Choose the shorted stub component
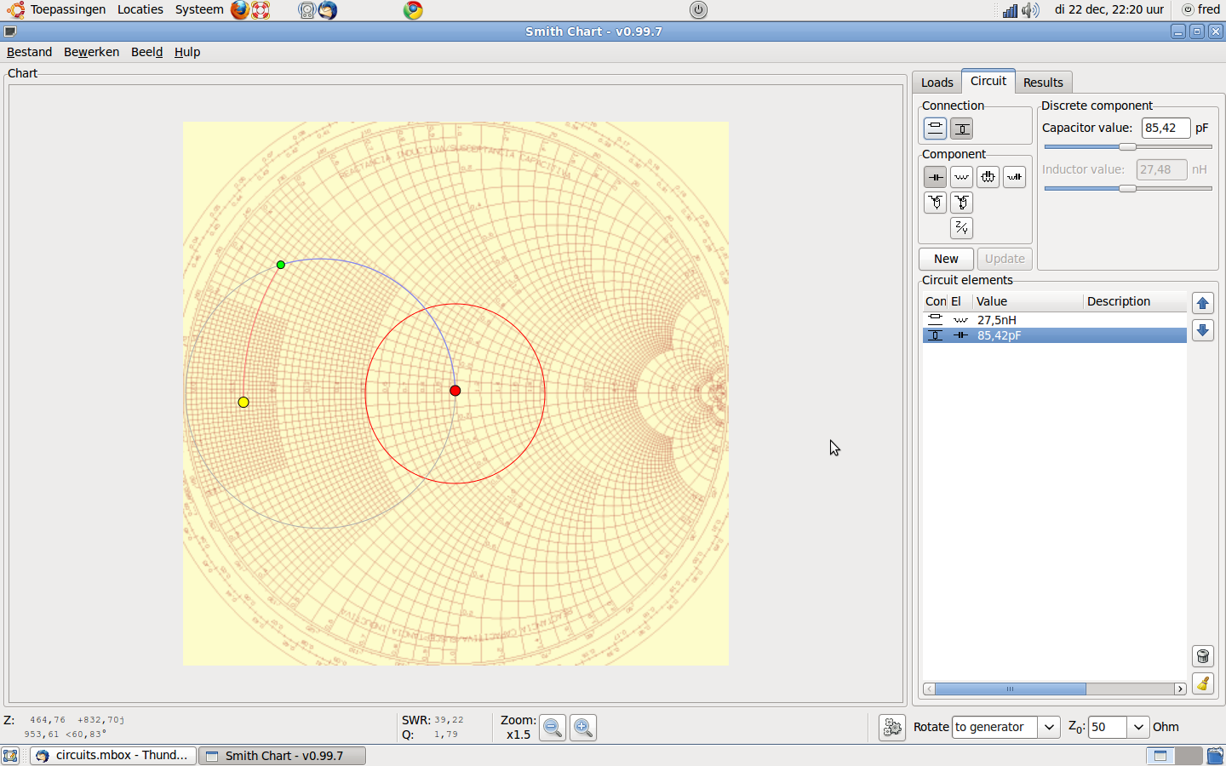 (x=962, y=203)
